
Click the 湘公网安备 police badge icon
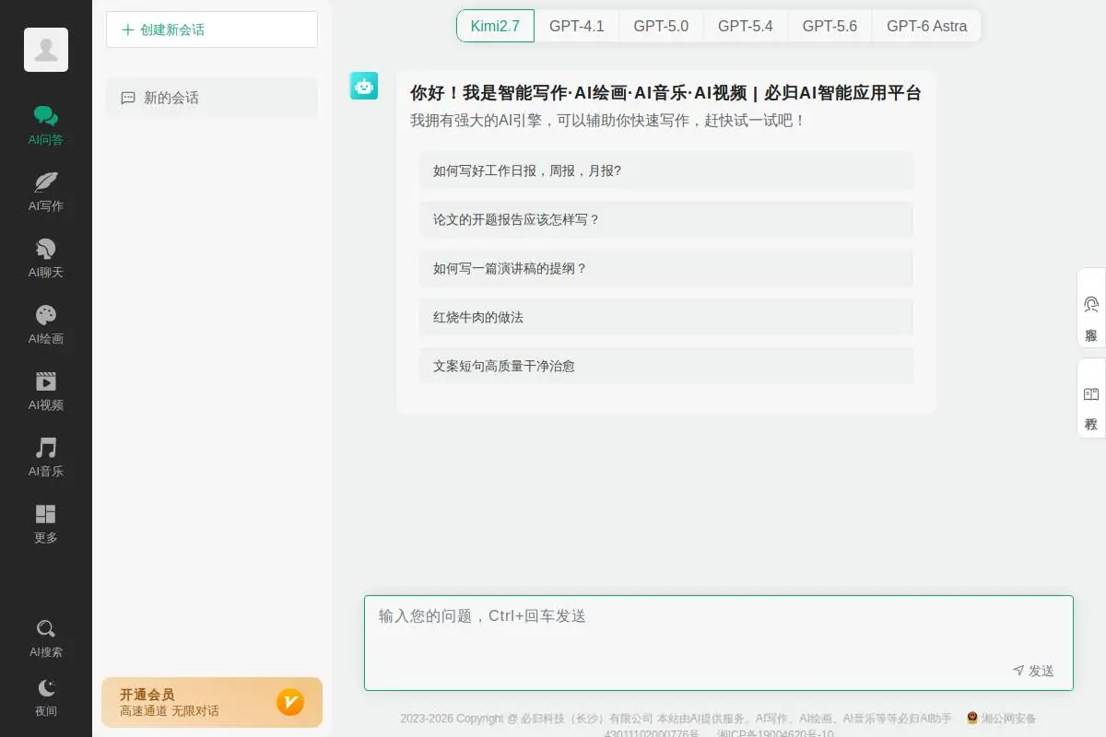click(971, 718)
